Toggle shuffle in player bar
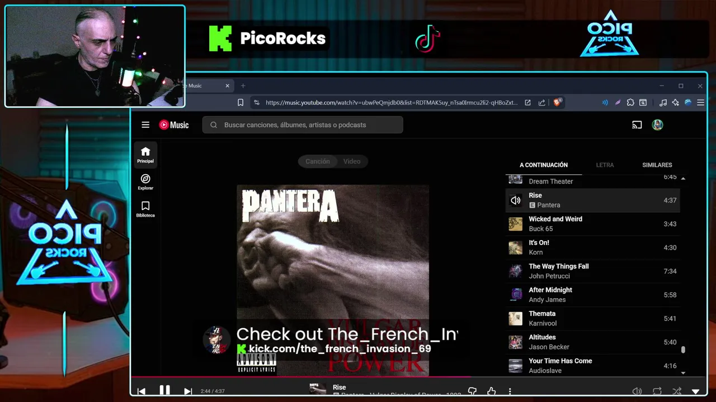 [x=677, y=391]
